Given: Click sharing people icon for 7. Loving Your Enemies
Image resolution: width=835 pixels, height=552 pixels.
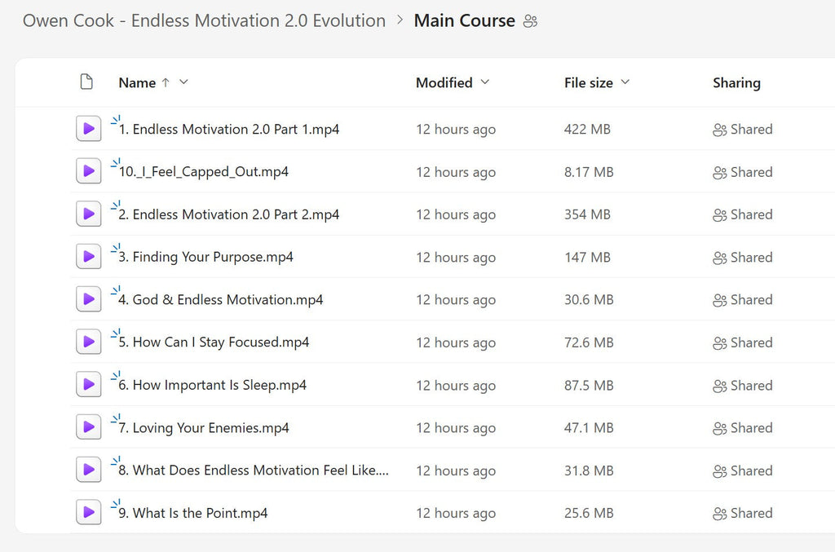Looking at the screenshot, I should tap(719, 428).
